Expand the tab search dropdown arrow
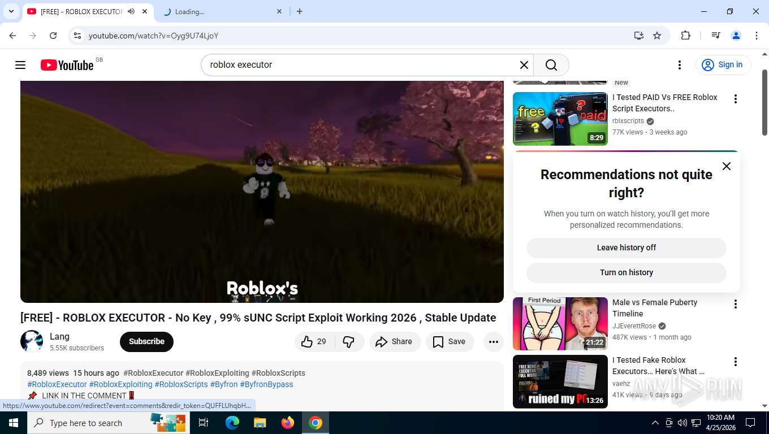Viewport: 769px width, 434px height. tap(11, 11)
